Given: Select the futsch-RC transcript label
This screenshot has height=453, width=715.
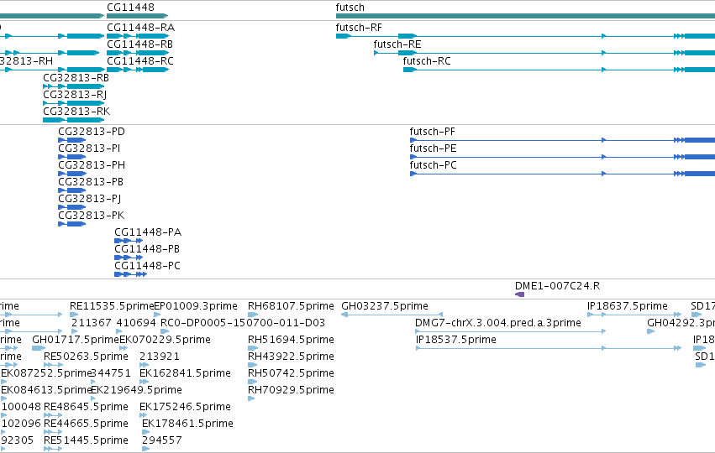Looking at the screenshot, I should [x=427, y=61].
